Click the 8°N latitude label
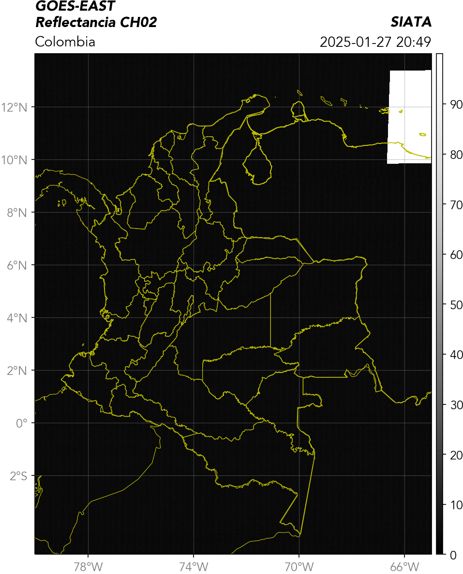Screen dimensions: 463x574 pyautogui.click(x=17, y=213)
